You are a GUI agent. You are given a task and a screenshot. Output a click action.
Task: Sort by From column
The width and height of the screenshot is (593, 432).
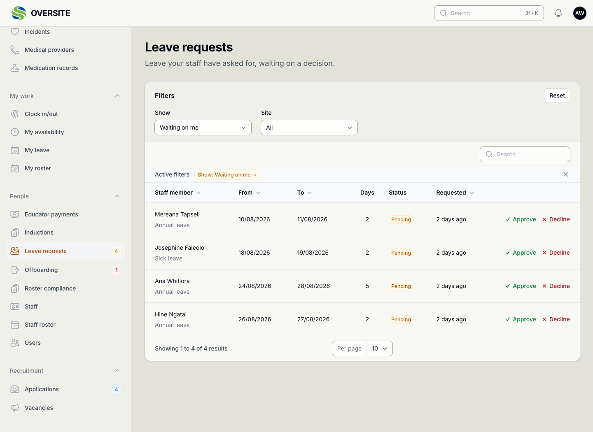point(250,193)
